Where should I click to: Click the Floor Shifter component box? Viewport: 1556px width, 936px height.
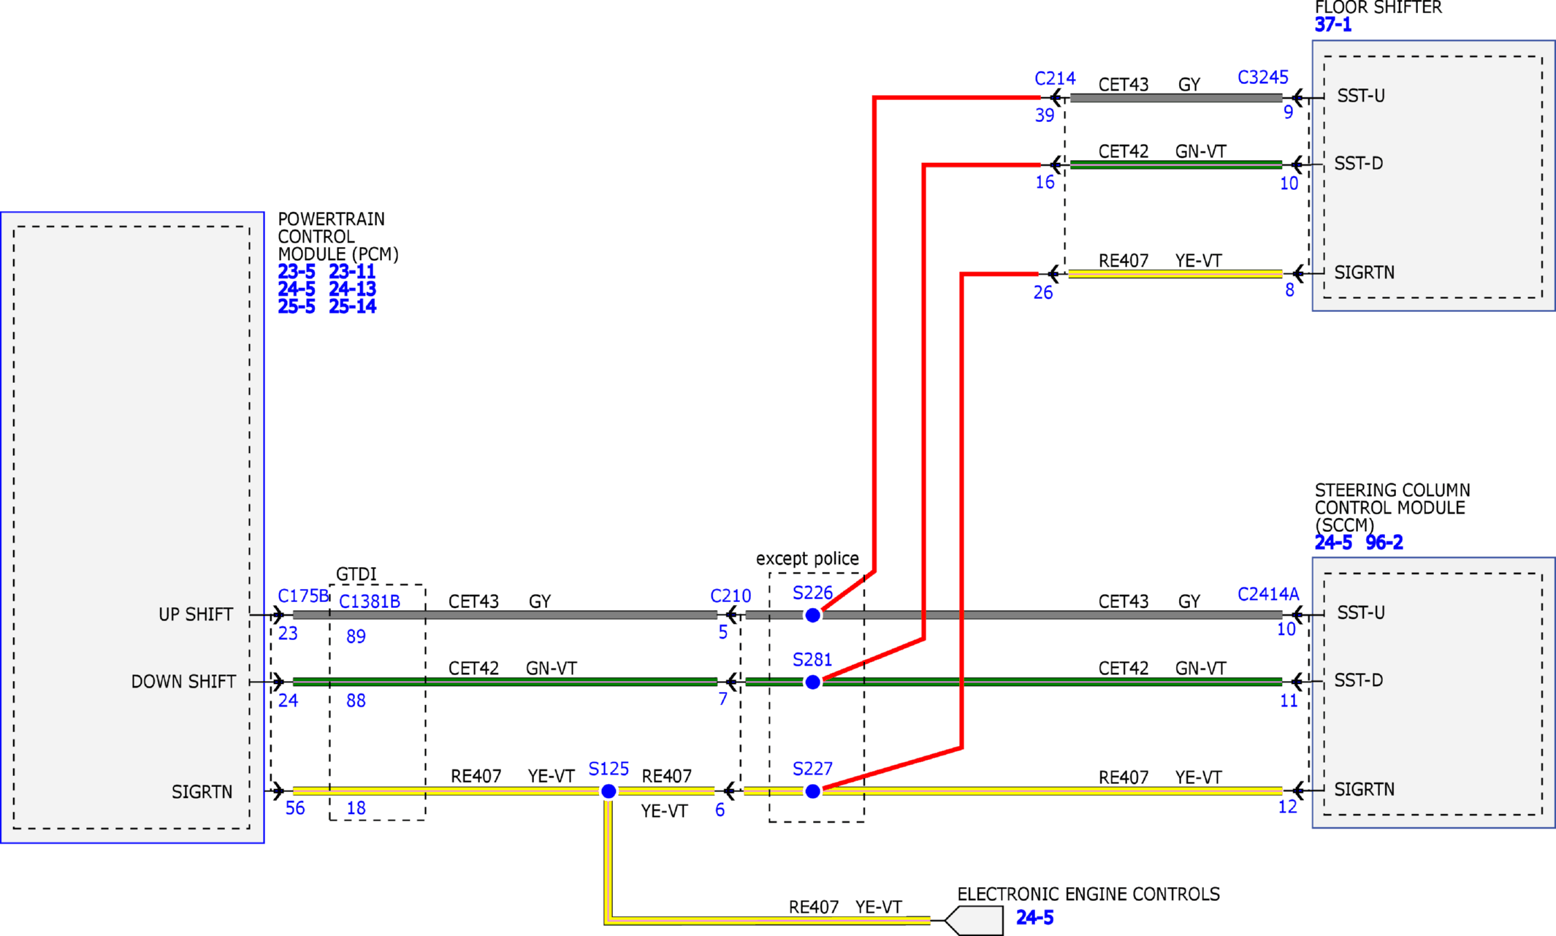1433,176
